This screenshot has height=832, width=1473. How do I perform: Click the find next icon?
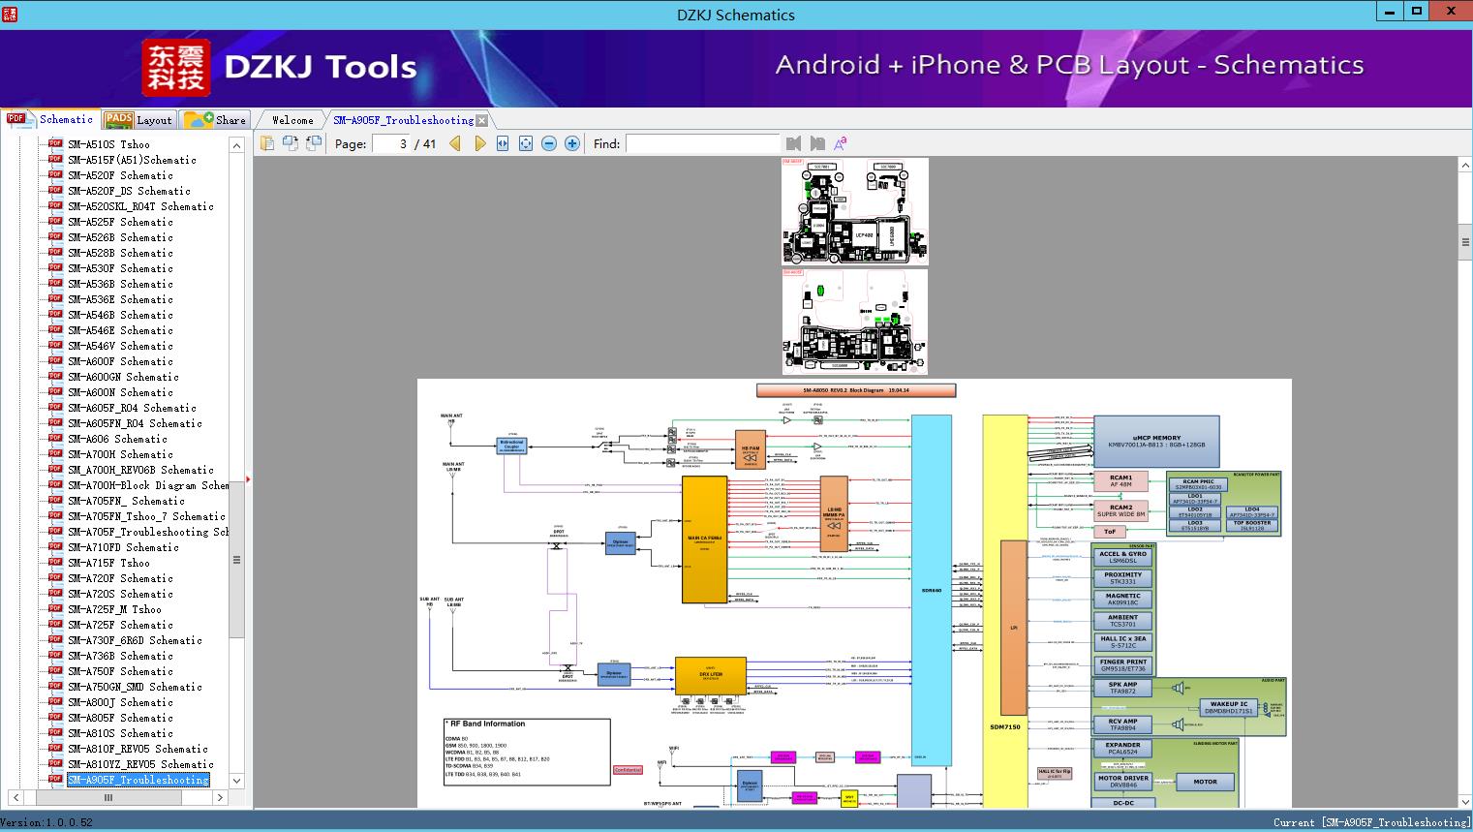(817, 143)
